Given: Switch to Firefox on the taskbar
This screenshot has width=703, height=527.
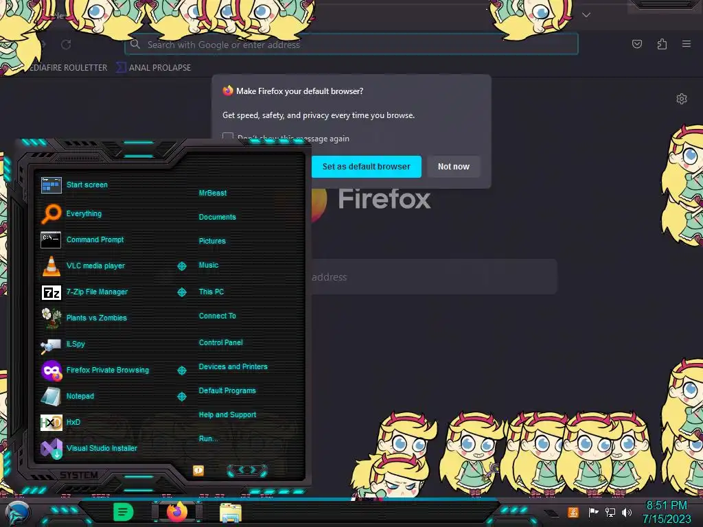Looking at the screenshot, I should [177, 512].
